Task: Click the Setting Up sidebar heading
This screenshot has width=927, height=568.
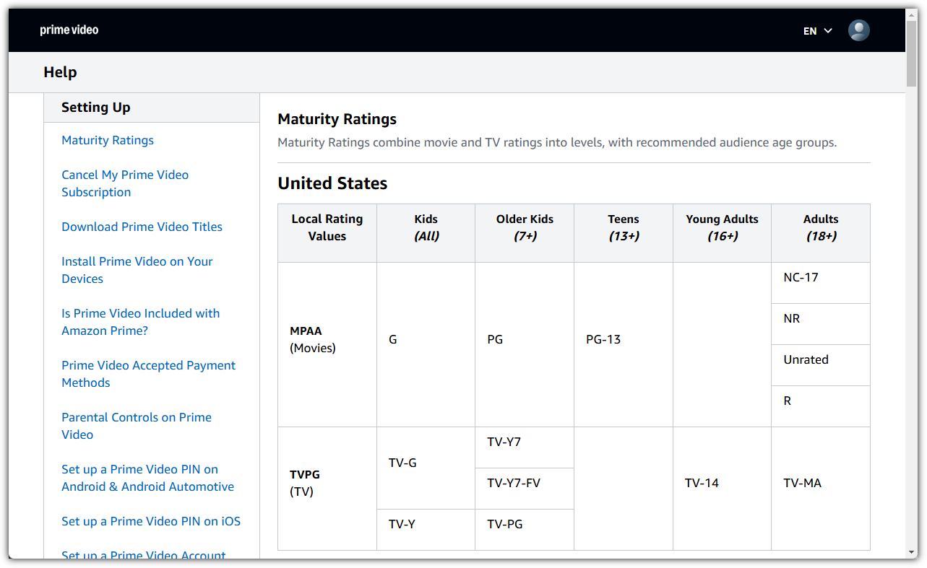Action: [96, 108]
